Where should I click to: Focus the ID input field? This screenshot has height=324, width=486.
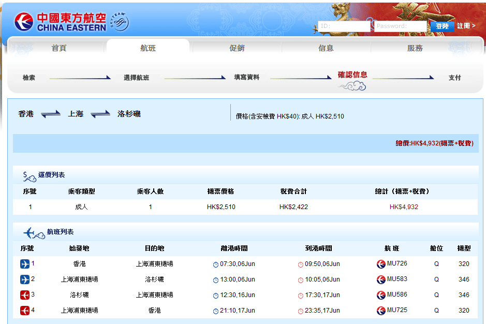coord(344,26)
